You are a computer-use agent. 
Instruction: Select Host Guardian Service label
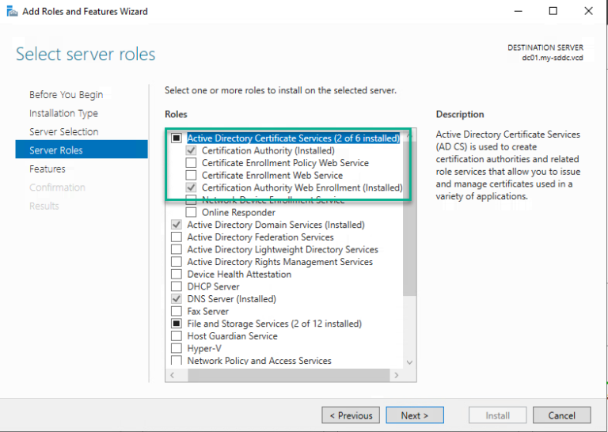click(x=232, y=336)
